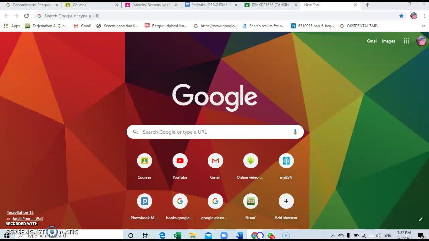
Task: Click the magnifier icon in search box
Action: coord(135,132)
